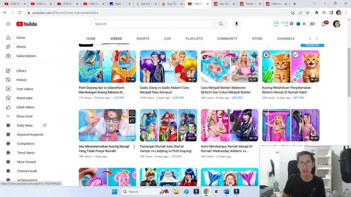Click the Home icon in the sidebar
The width and height of the screenshot is (351, 197).
pos(8,38)
